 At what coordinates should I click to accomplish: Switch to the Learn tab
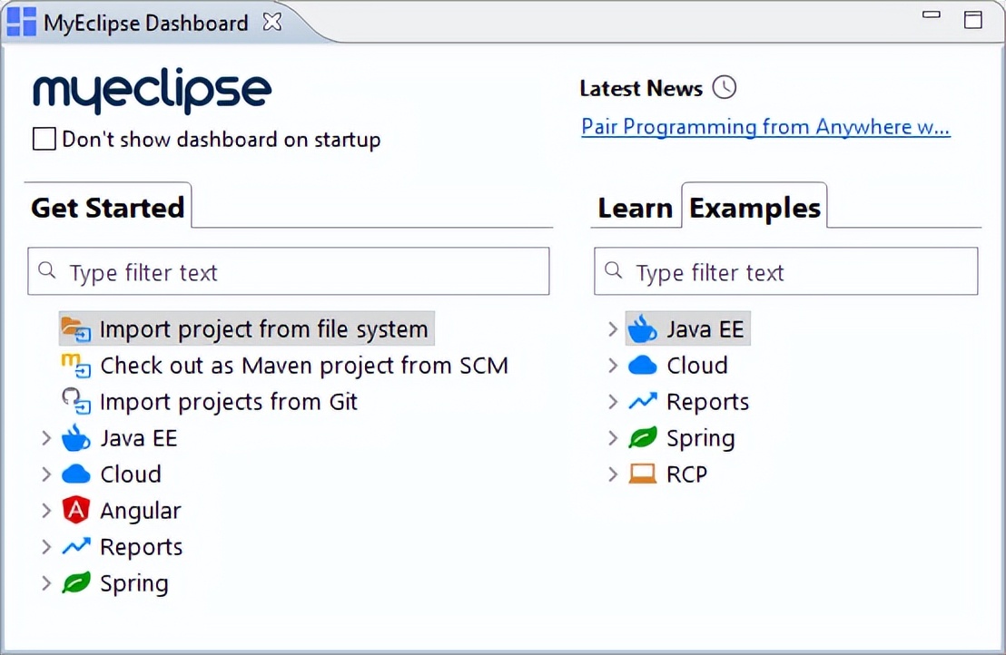click(x=634, y=208)
